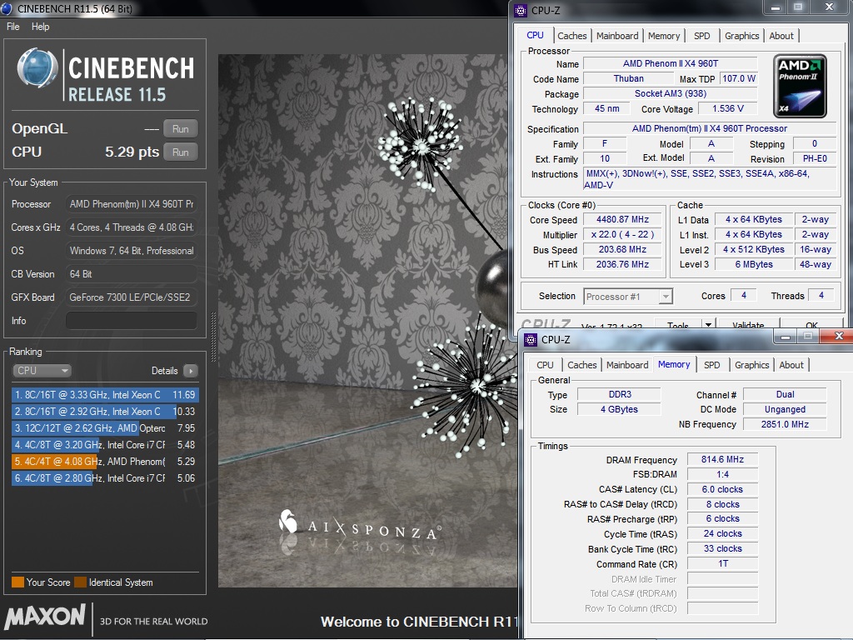This screenshot has width=853, height=640.
Task: Click the Multiplier value x 22.0
Action: pos(622,234)
